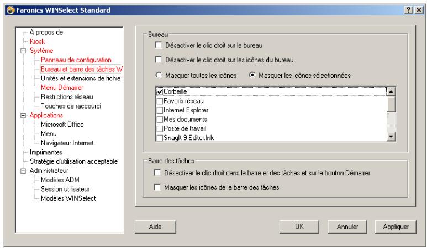
Task: Collapse the Système tree node
Action: tap(23, 51)
